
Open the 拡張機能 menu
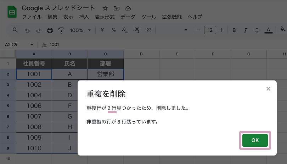(172, 17)
